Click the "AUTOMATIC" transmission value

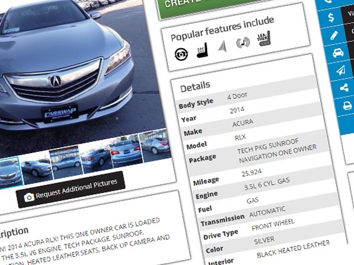point(267,212)
